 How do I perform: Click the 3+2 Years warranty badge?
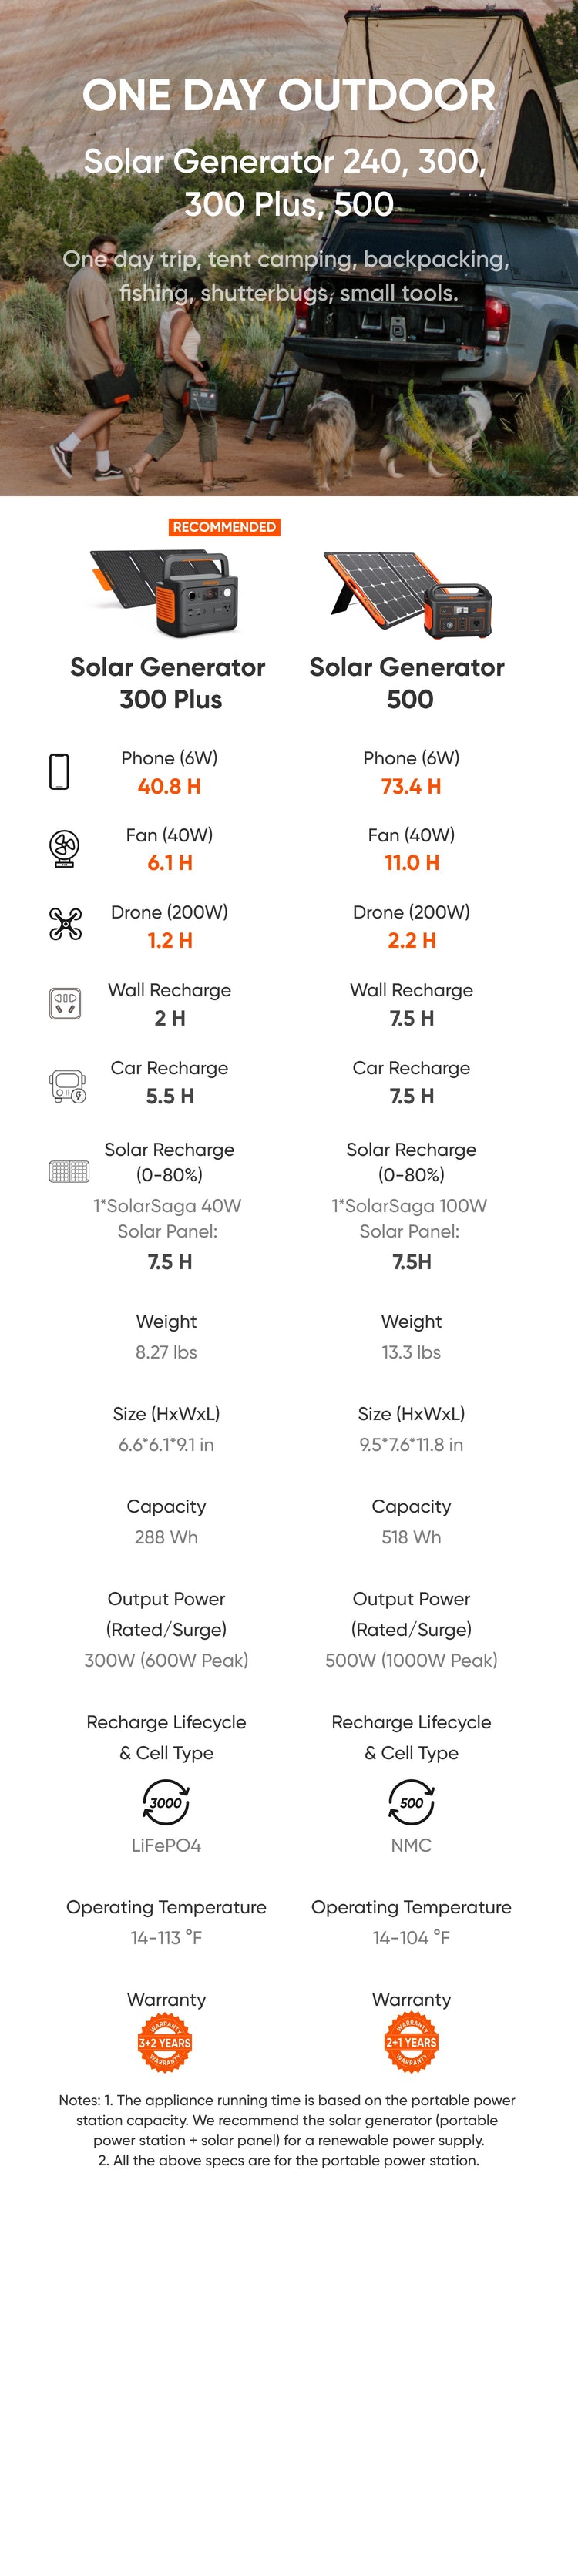click(x=165, y=2043)
